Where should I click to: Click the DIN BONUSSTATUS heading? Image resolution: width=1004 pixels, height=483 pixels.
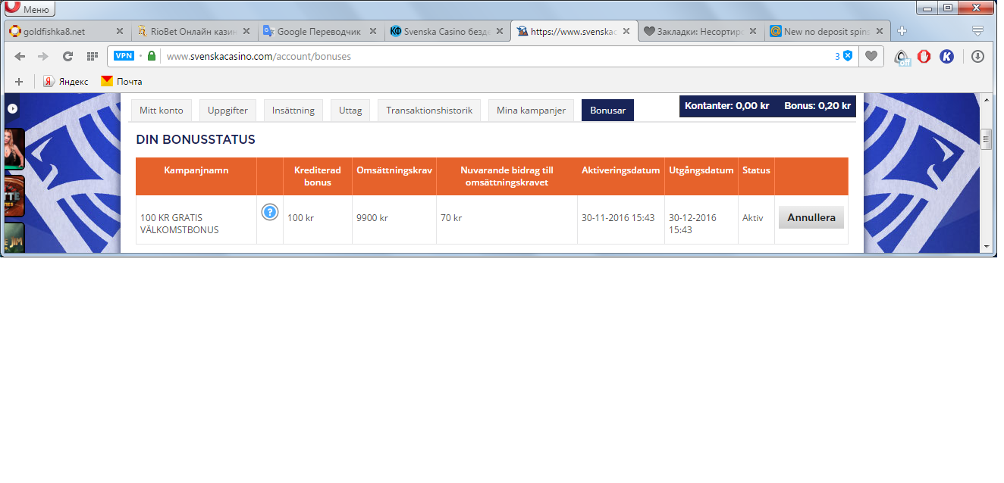196,140
